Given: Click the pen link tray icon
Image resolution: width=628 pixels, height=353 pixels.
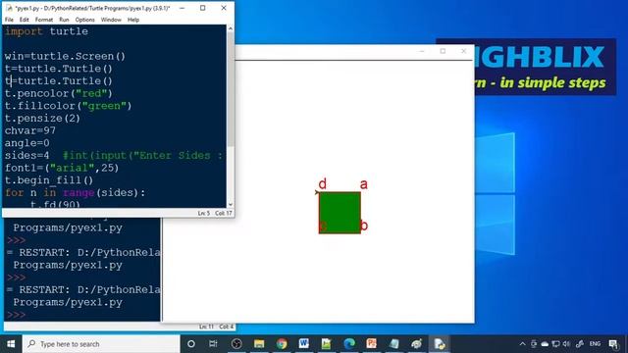Looking at the screenshot, I should pos(580,344).
